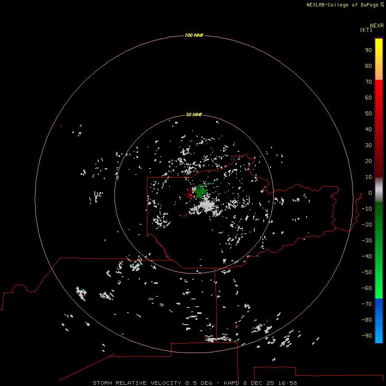
Task: Click the NEXR label above the color scale
Action: [377, 26]
